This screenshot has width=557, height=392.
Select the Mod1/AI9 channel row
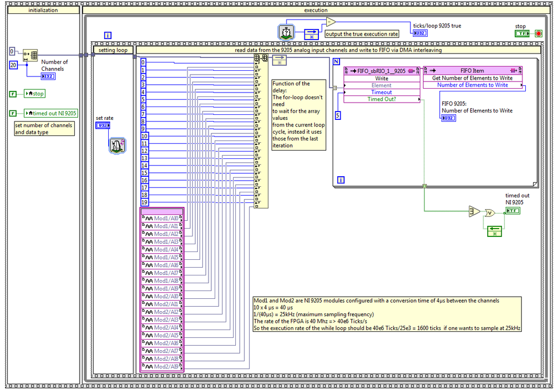click(162, 289)
